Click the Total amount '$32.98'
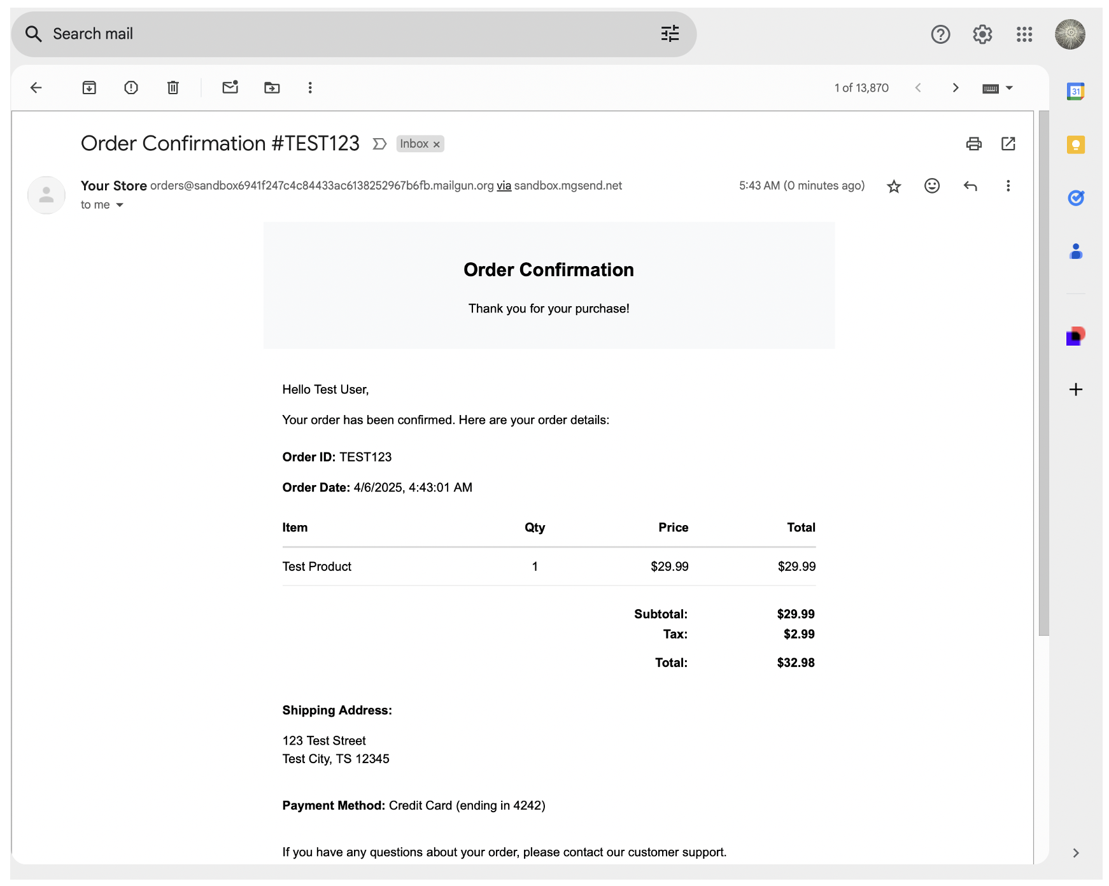Screen dimensions: 1109x886 tap(796, 663)
